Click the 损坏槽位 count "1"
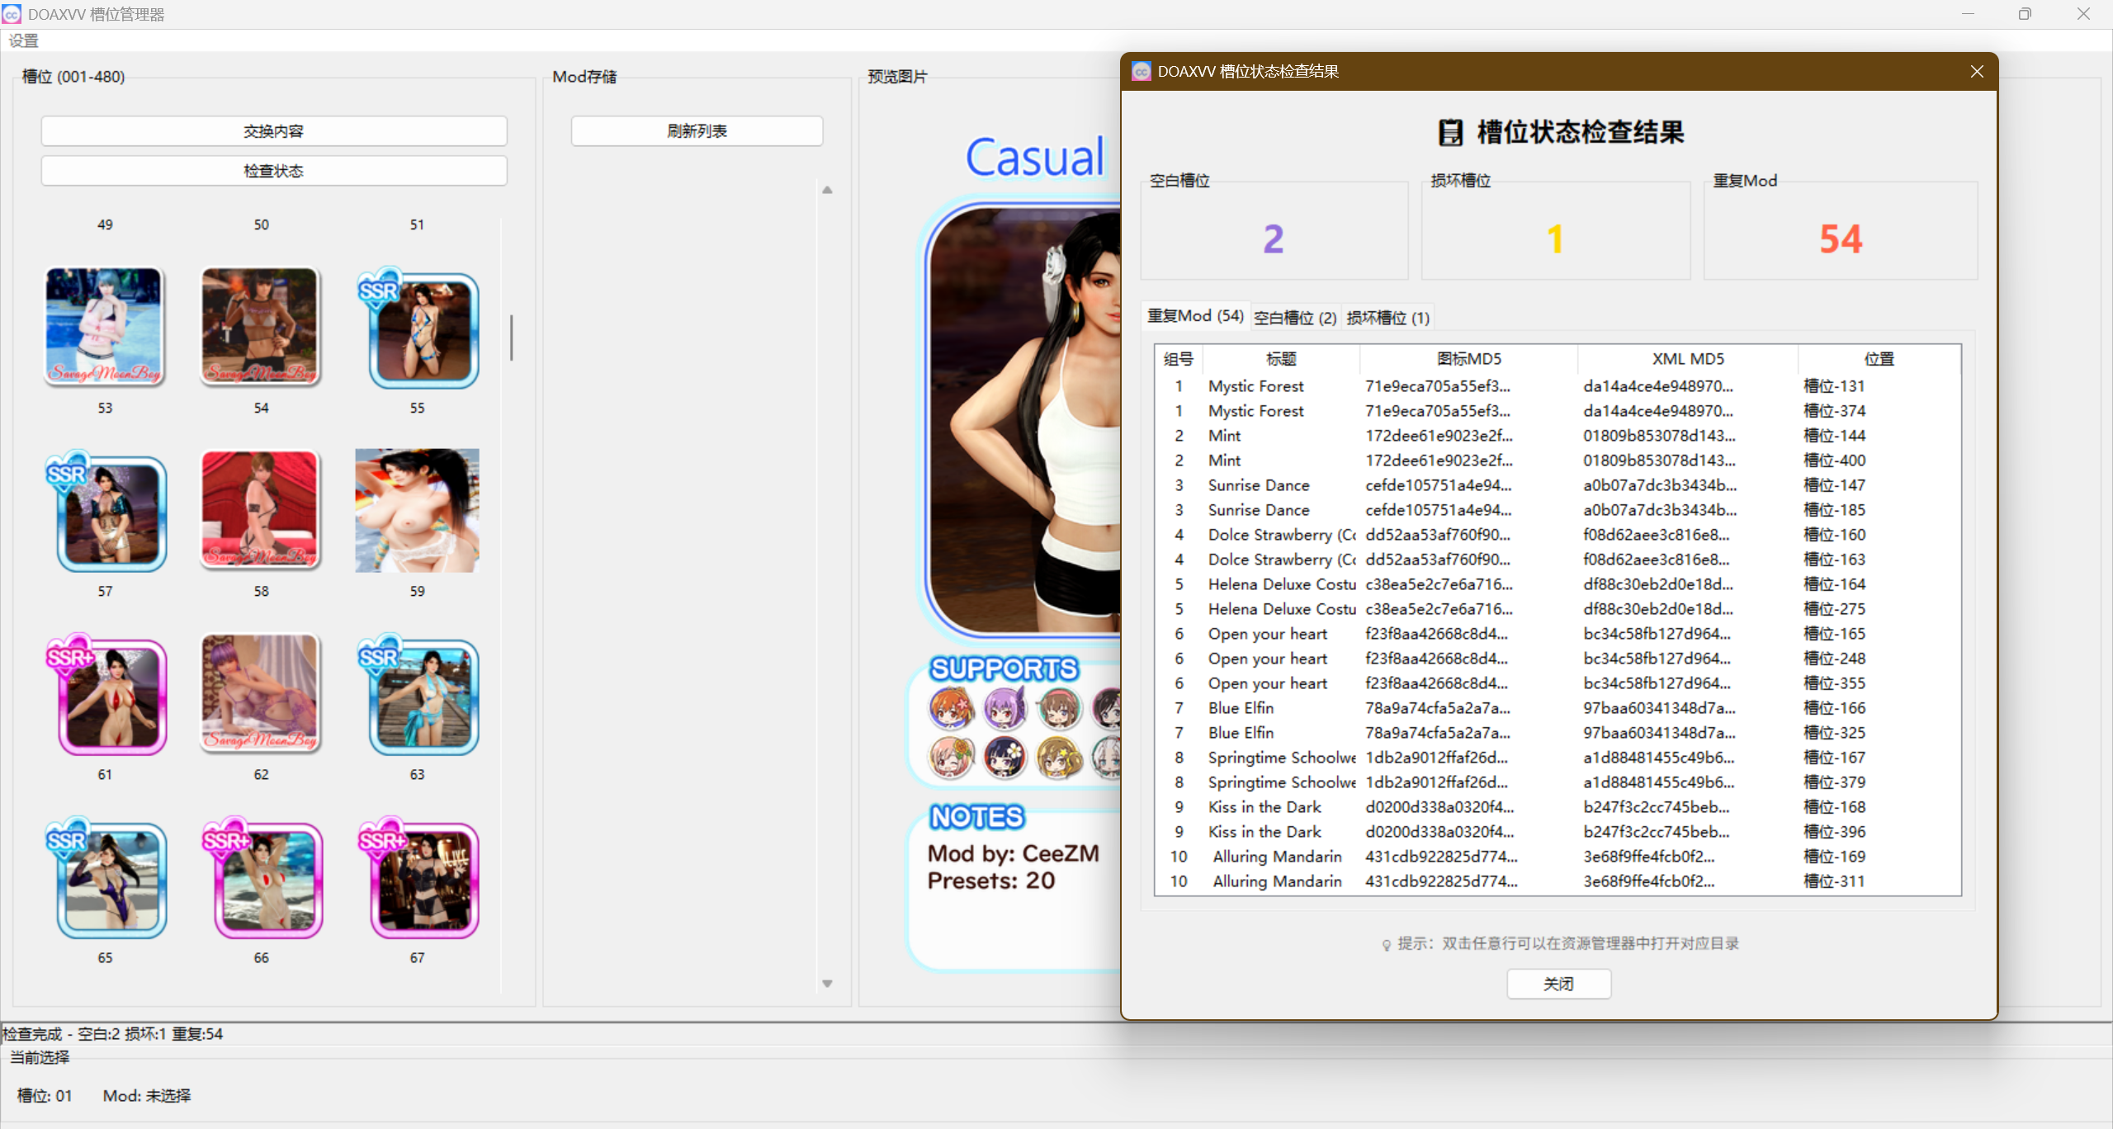The height and width of the screenshot is (1129, 2113). 1555,239
